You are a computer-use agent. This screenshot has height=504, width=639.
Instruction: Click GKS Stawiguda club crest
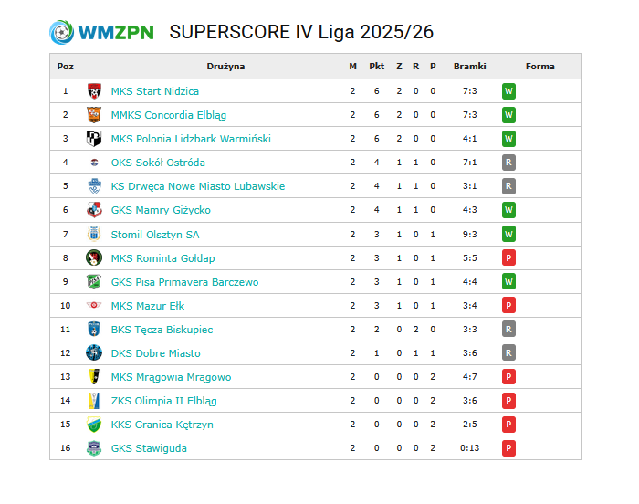pos(94,448)
